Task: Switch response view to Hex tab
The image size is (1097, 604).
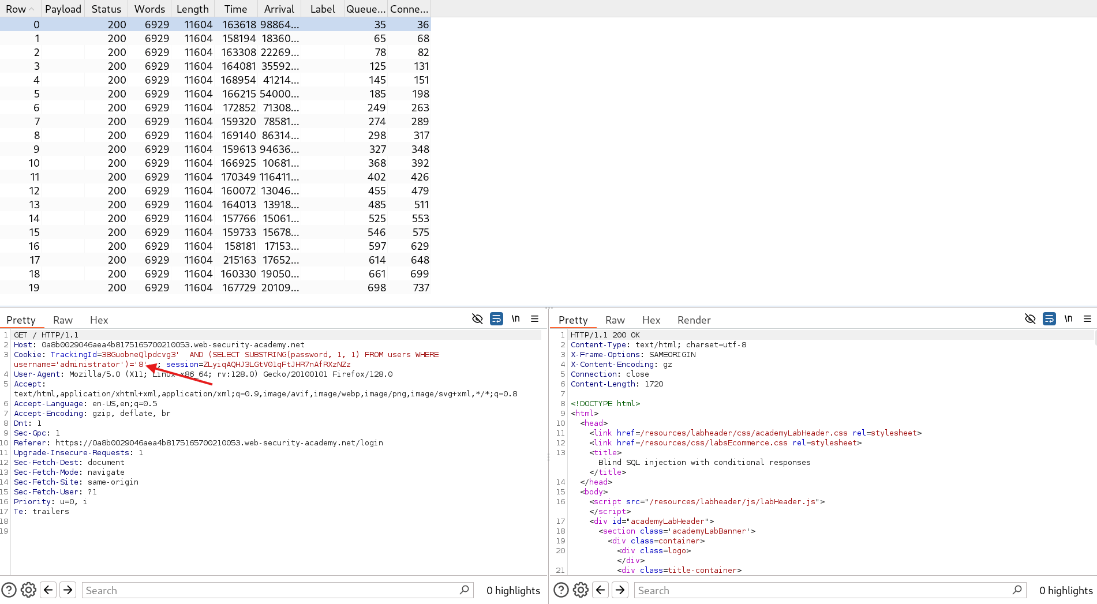Action: tap(652, 320)
